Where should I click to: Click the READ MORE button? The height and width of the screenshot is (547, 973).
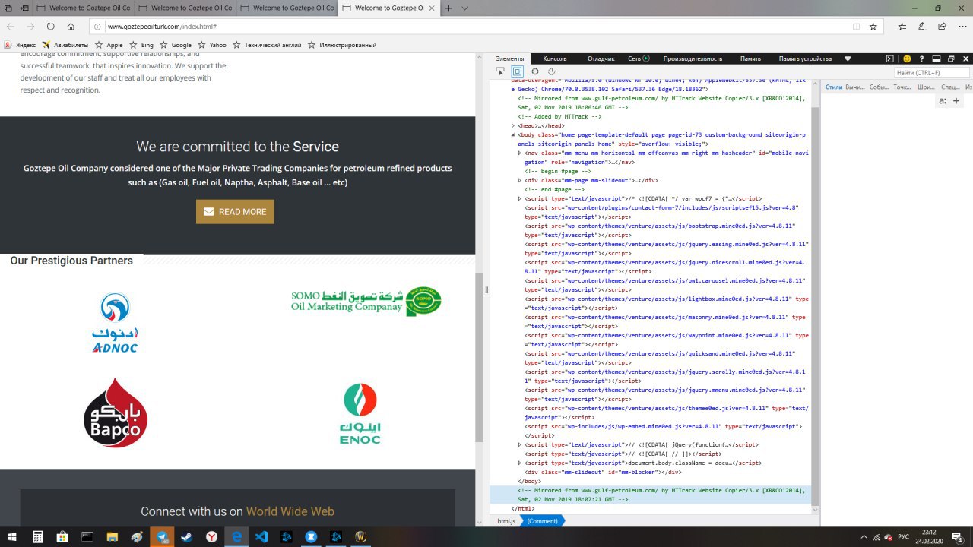[x=235, y=212]
